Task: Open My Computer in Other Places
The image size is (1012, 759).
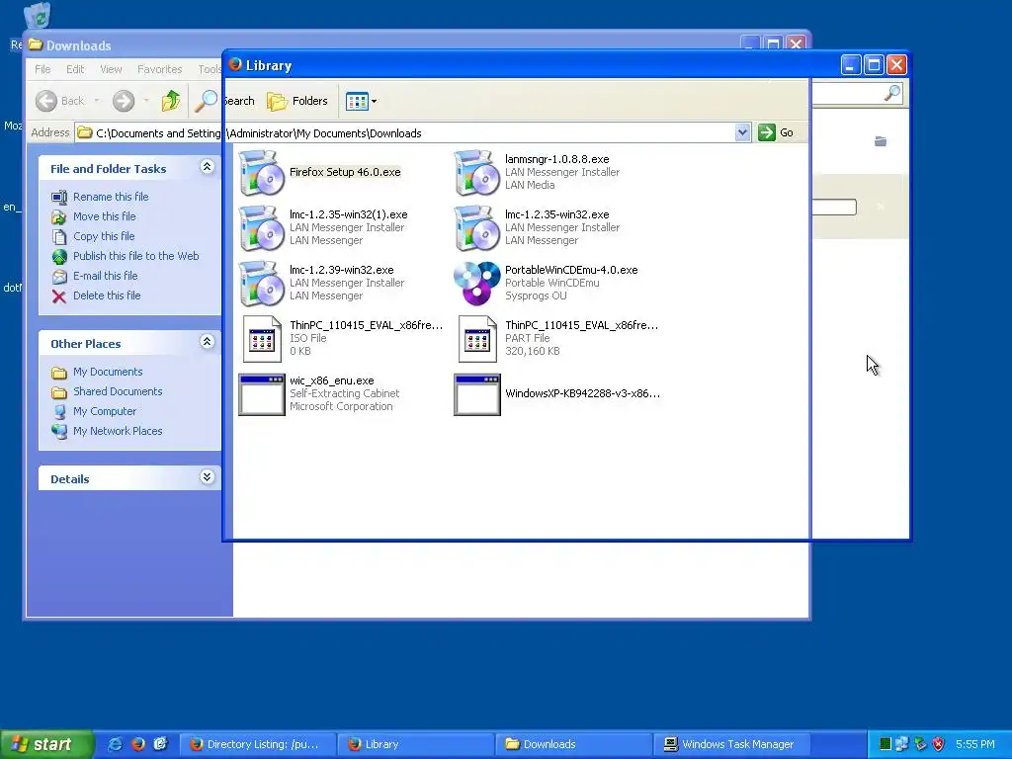Action: coord(105,411)
